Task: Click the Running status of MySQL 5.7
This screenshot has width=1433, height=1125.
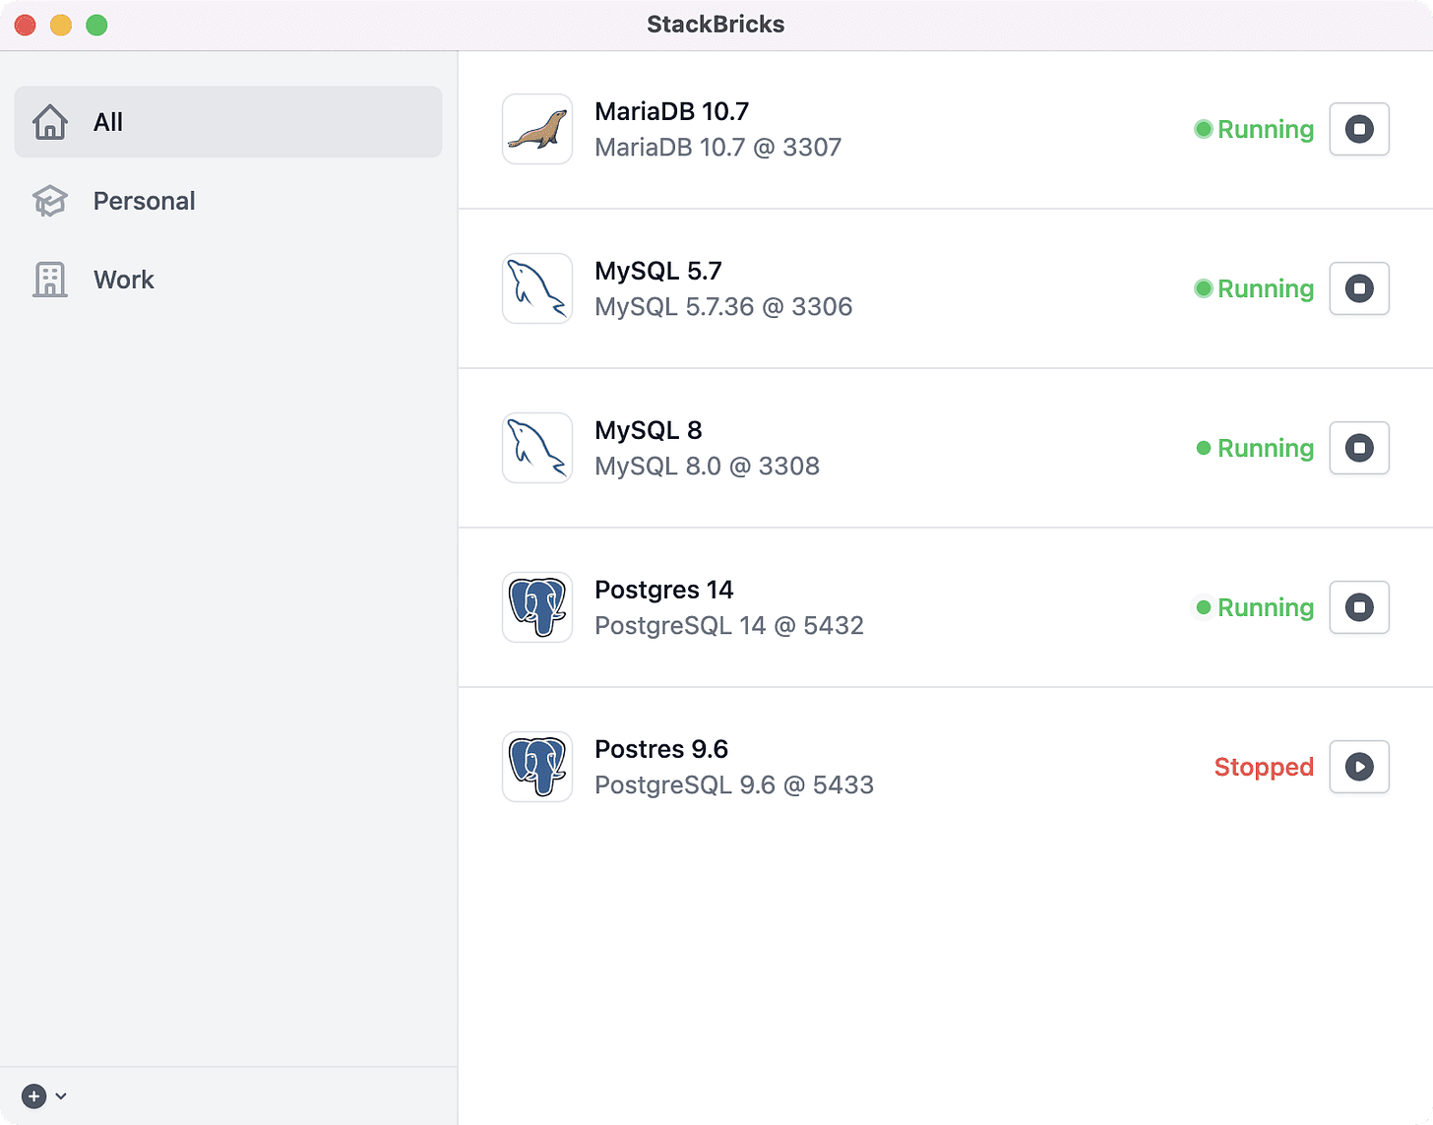Action: (1254, 288)
